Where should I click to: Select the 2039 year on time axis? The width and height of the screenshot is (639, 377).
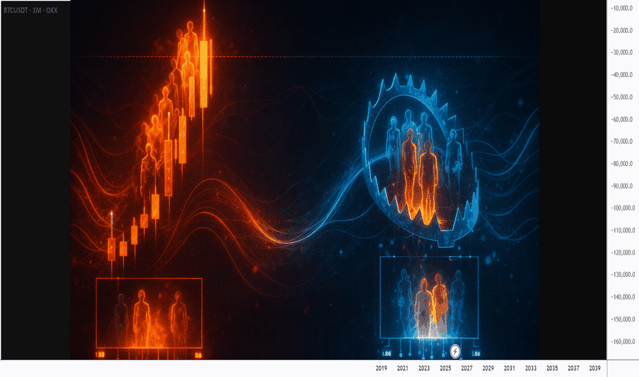[x=594, y=369]
